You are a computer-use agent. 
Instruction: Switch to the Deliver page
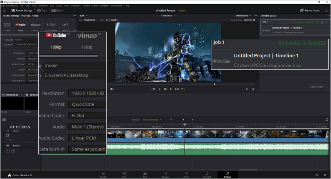(x=227, y=175)
